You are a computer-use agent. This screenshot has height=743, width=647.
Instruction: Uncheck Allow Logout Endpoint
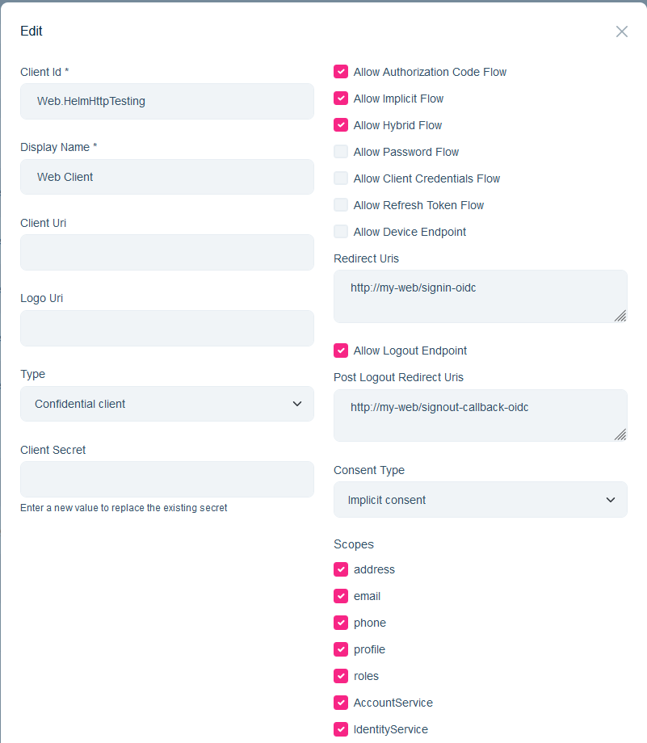click(x=341, y=351)
